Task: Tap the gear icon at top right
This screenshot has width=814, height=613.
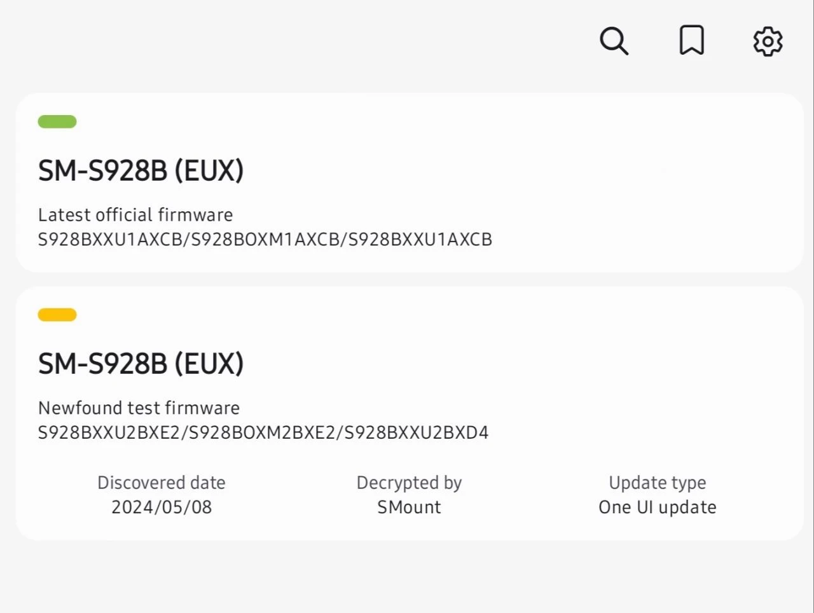Action: pos(768,41)
